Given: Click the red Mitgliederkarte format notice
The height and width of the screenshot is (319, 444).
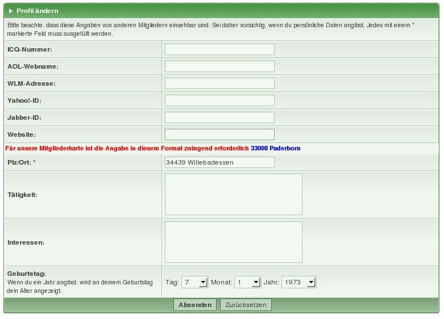Looking at the screenshot, I should click(x=127, y=148).
